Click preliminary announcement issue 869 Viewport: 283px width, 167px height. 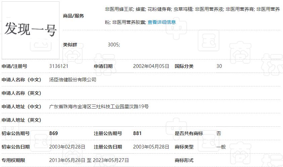pos(53,133)
